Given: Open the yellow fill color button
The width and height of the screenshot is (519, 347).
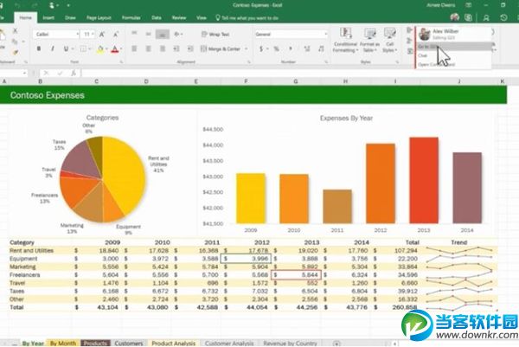Looking at the screenshot, I should click(100, 49).
